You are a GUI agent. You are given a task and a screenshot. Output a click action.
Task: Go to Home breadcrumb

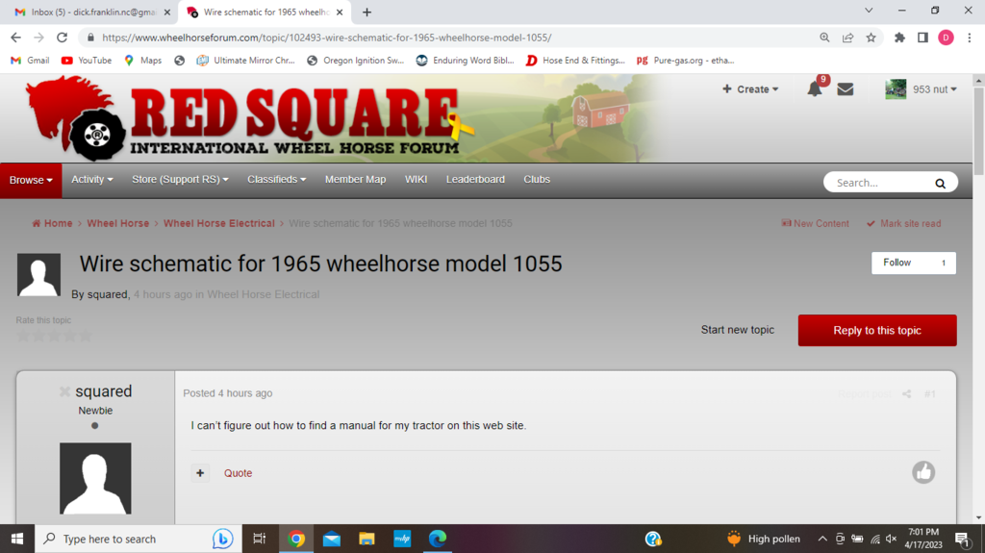52,224
